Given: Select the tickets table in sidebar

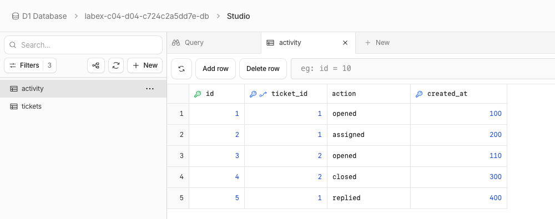Looking at the screenshot, I should pos(83,106).
